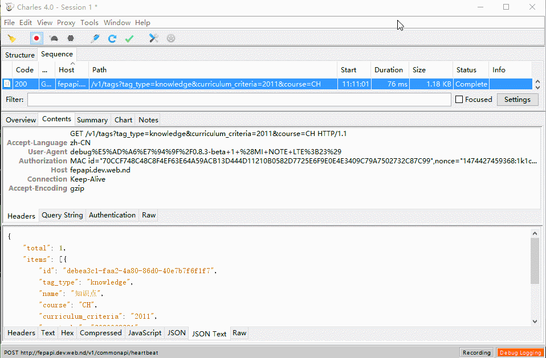Select the JSON Text tab

point(209,334)
